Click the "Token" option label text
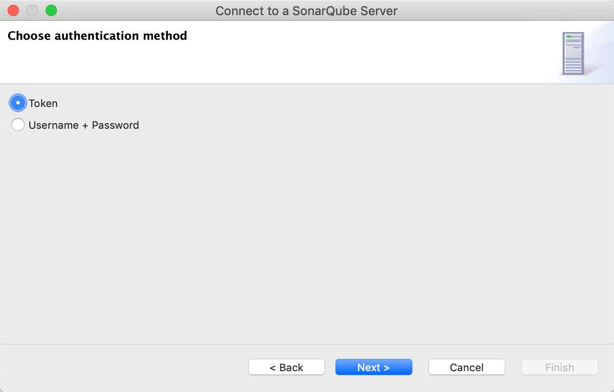This screenshot has height=392, width=614. (x=43, y=103)
